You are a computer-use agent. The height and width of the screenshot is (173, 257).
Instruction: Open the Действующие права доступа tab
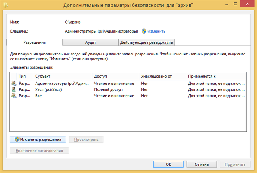(x=147, y=42)
